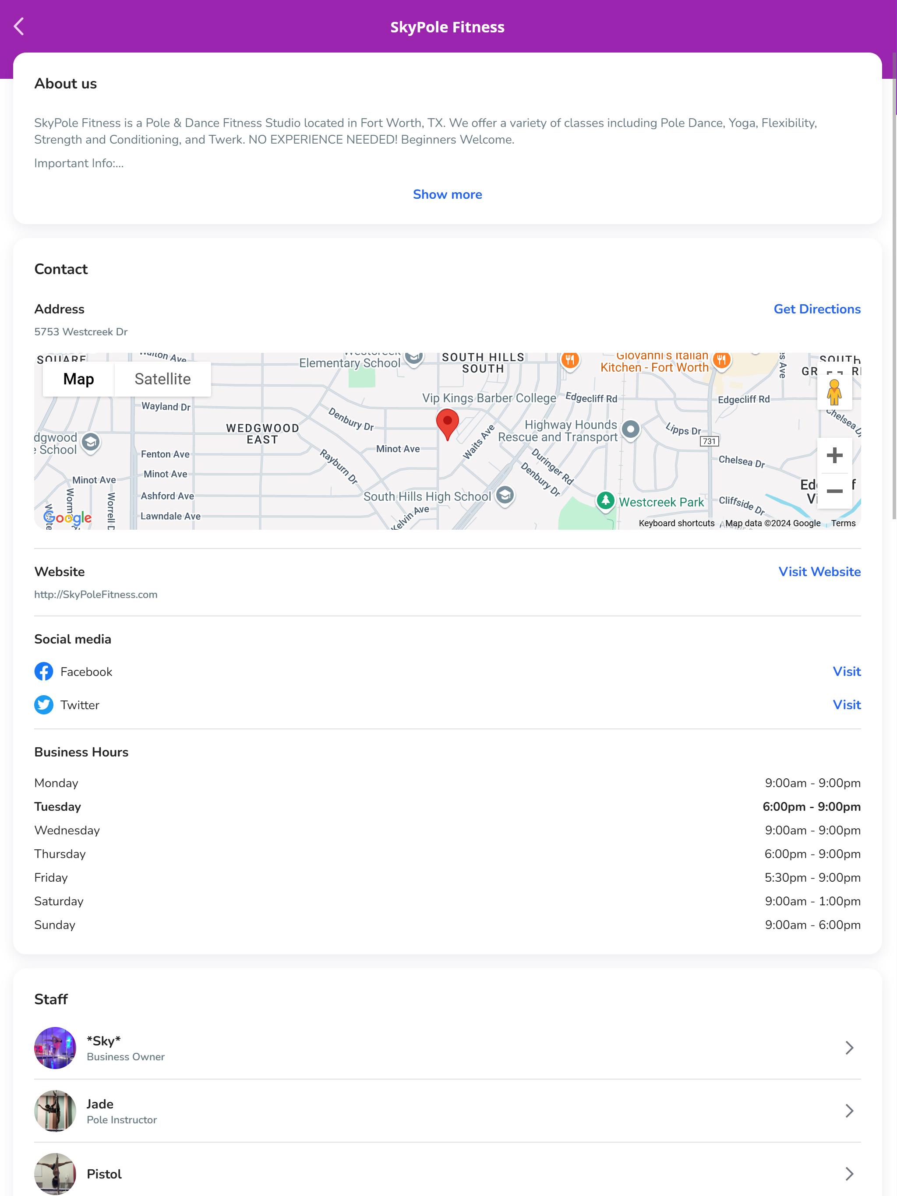Go back using the header arrow

coord(19,27)
